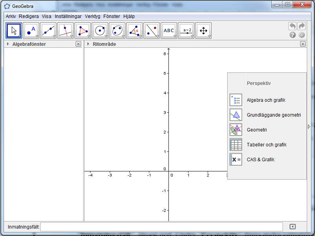315x236 pixels.
Task: Choose the Tabeller och grafik perspective icon
Action: coord(236,144)
